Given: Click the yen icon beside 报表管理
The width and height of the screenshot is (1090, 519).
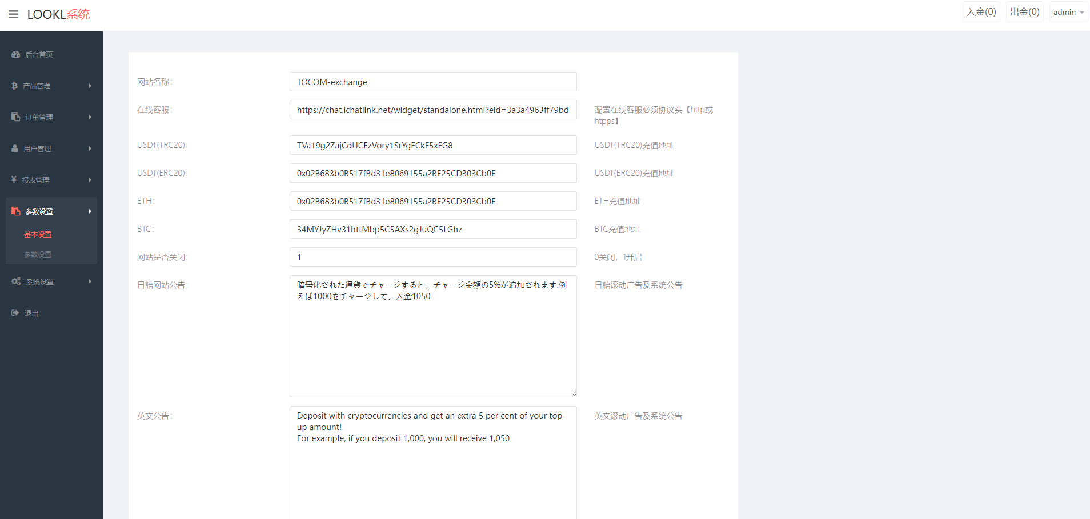Looking at the screenshot, I should [14, 180].
